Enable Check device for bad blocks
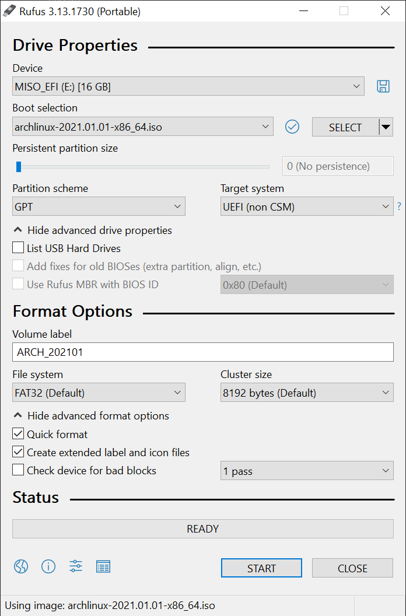This screenshot has width=406, height=616. click(x=17, y=471)
